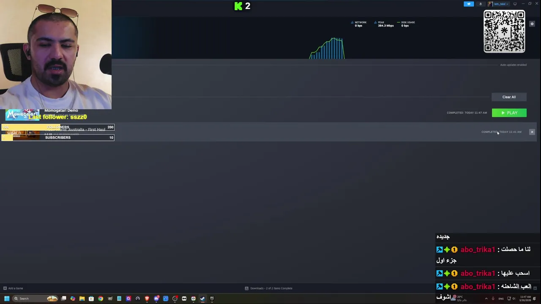Launch Google Chrome from the taskbar

[x=101, y=299]
